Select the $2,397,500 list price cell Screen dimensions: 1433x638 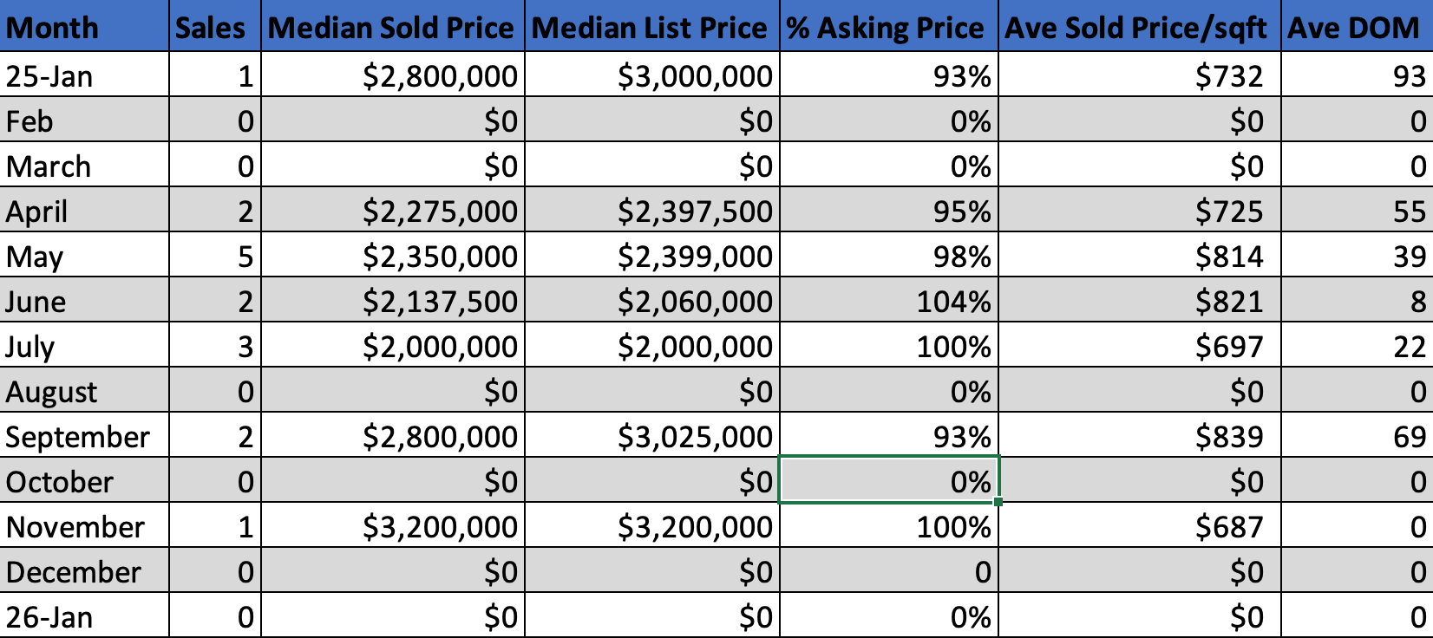coord(651,212)
